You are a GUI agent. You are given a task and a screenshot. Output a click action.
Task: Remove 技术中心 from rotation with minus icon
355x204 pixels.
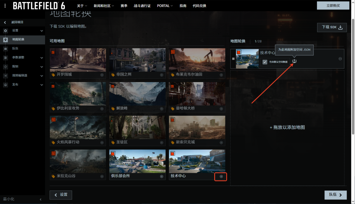coord(340,59)
